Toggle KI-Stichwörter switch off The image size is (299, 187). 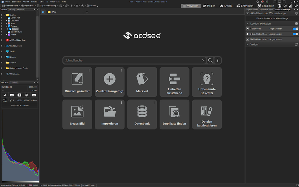pyautogui.click(x=296, y=29)
